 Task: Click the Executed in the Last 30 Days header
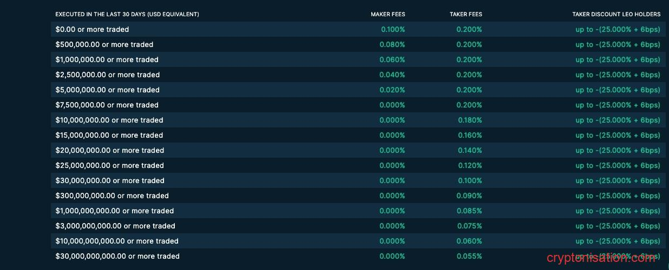coord(127,14)
